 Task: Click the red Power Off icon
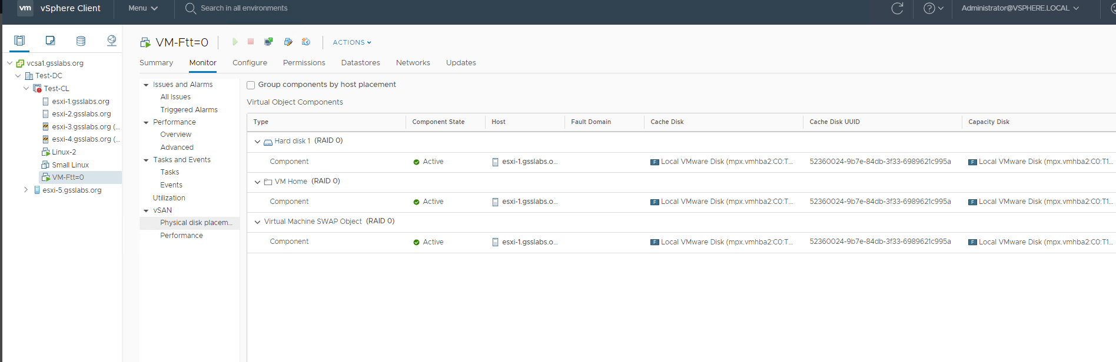pos(251,42)
